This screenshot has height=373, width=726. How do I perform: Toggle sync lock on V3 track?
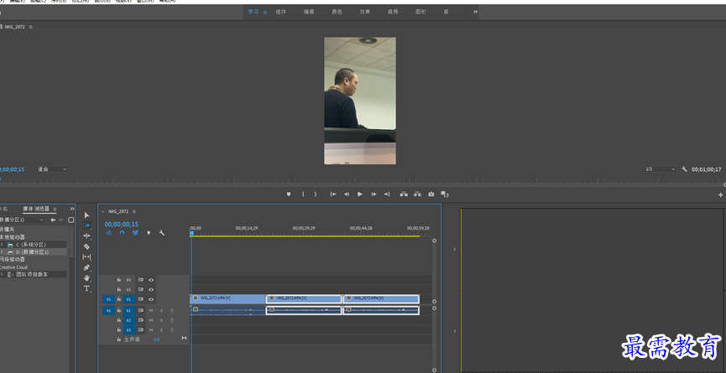pyautogui.click(x=140, y=280)
